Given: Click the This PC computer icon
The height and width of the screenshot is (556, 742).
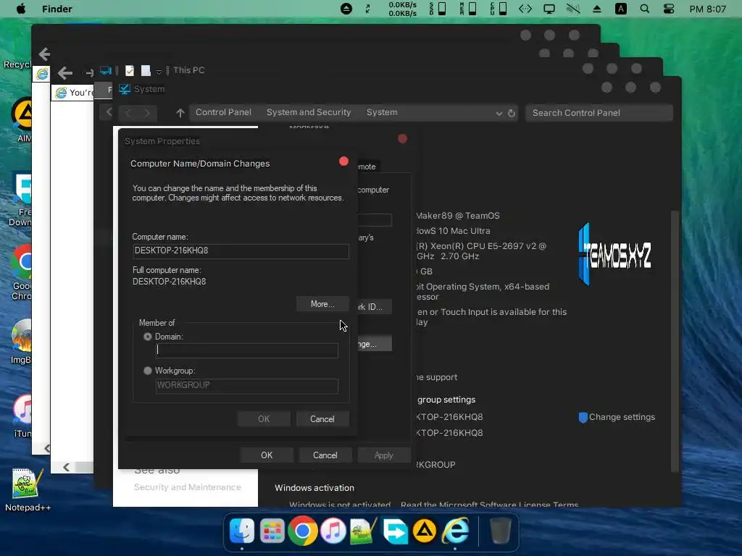Looking at the screenshot, I should coord(106,71).
